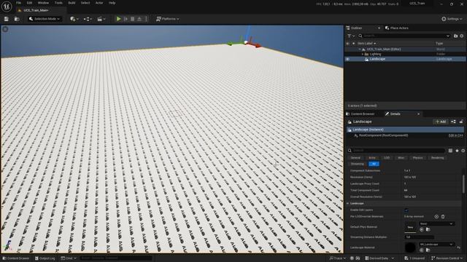Screen dimensions: 467x262
Task: Switch to the Content Browser tab
Action: pos(360,114)
